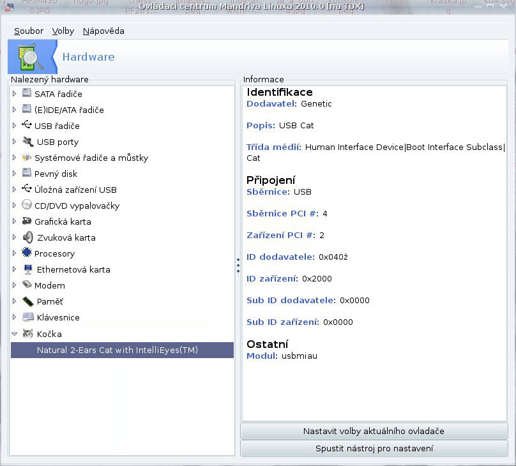
Task: Click the Systémové řadiče a můstky icon
Action: point(27,157)
